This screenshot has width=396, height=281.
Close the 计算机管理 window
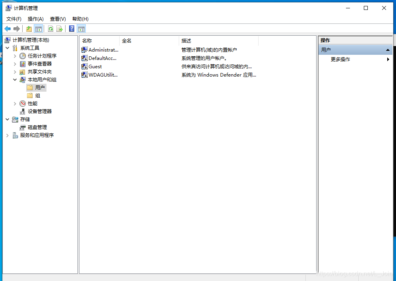point(384,8)
